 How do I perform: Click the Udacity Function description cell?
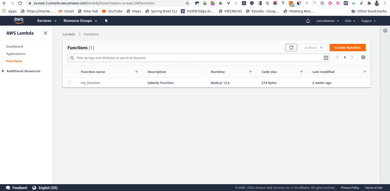pyautogui.click(x=161, y=83)
